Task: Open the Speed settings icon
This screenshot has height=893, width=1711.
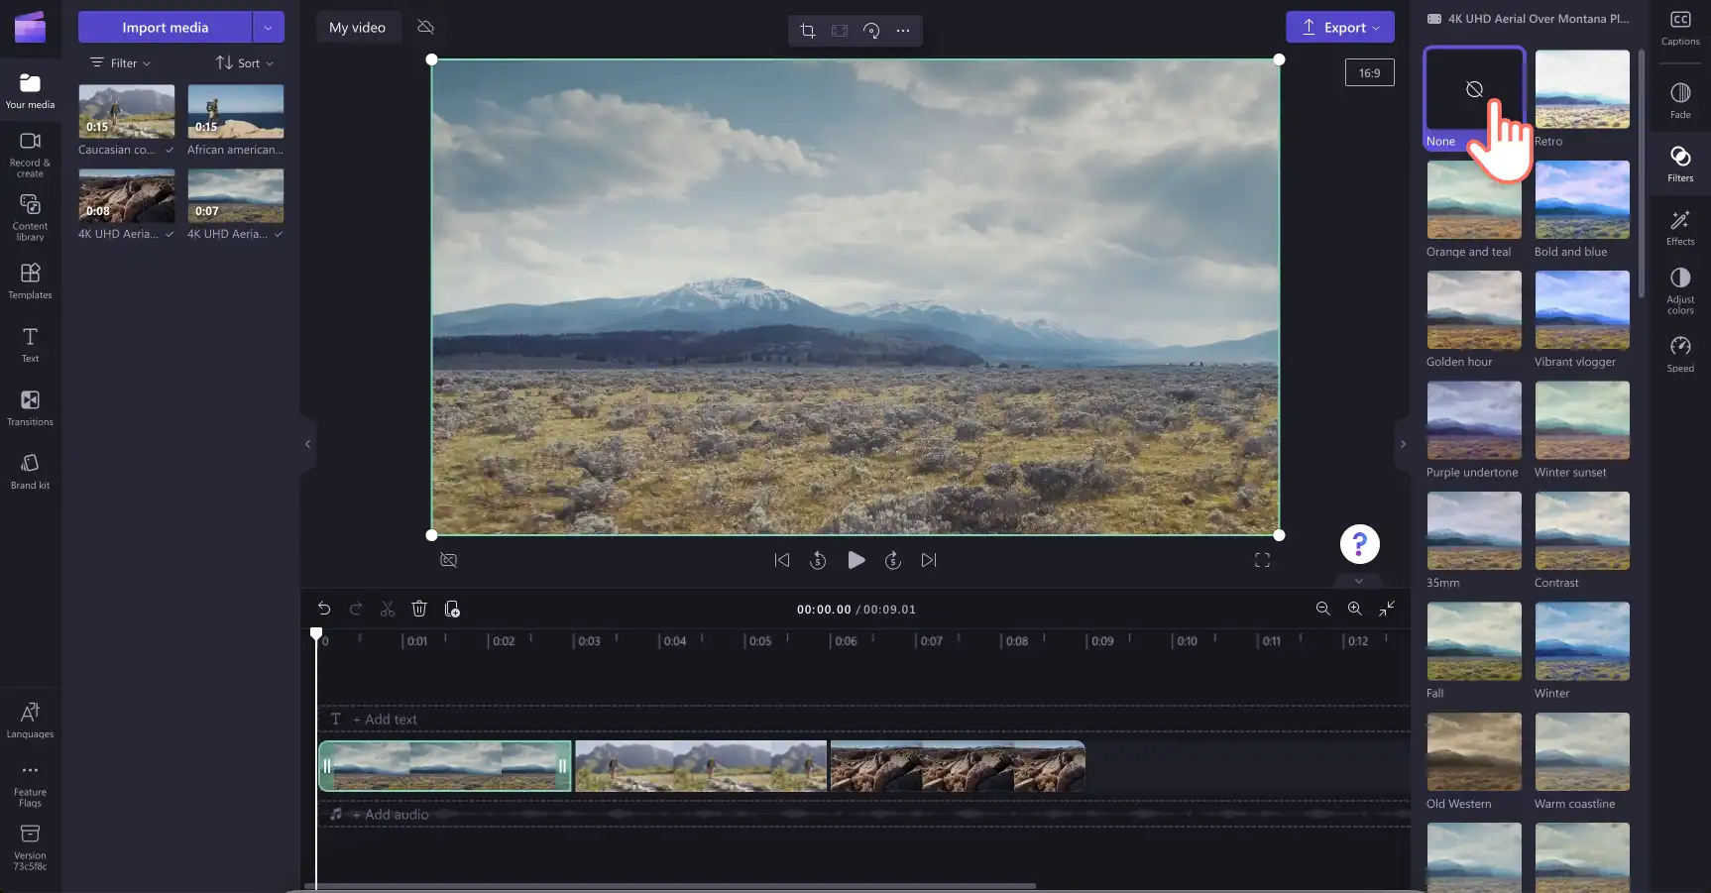Action: (x=1680, y=354)
